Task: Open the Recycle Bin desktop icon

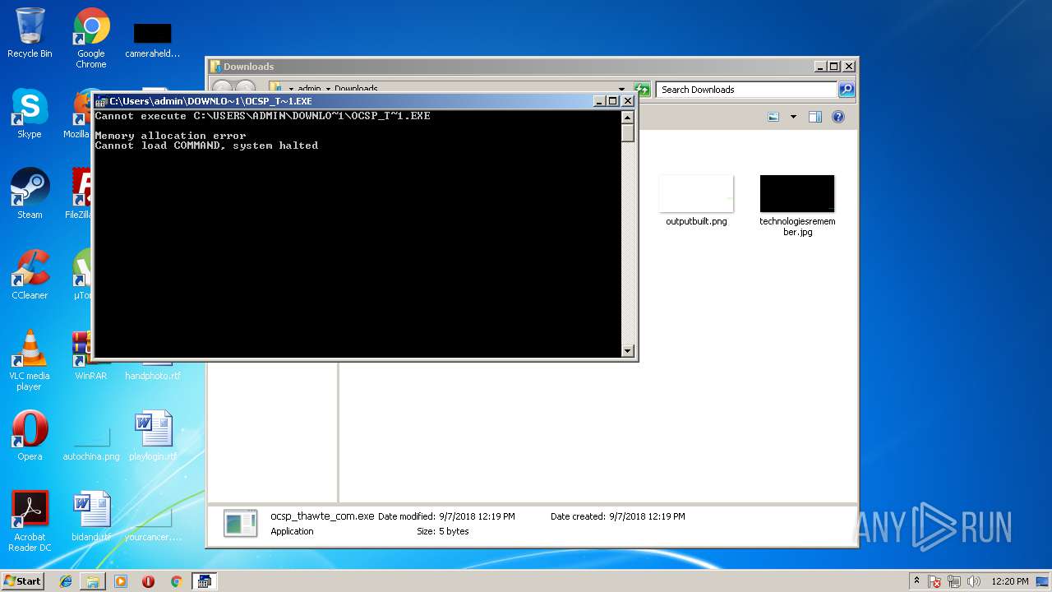Action: pyautogui.click(x=30, y=33)
